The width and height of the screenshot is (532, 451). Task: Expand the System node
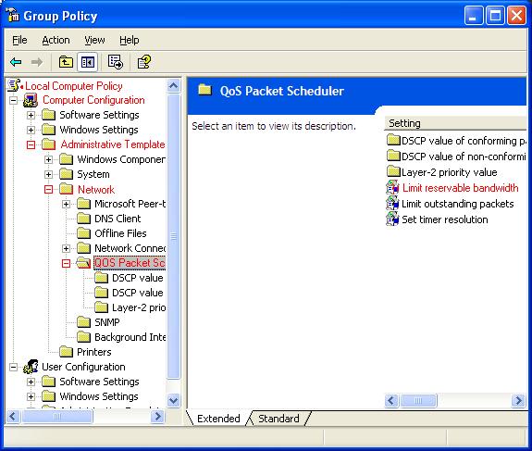coord(48,174)
